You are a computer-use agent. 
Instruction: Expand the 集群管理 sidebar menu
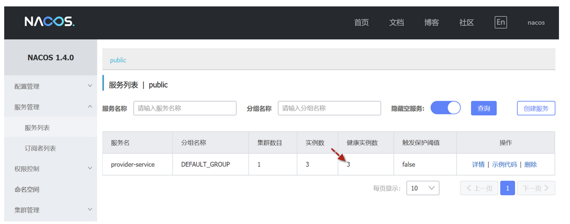pyautogui.click(x=50, y=210)
